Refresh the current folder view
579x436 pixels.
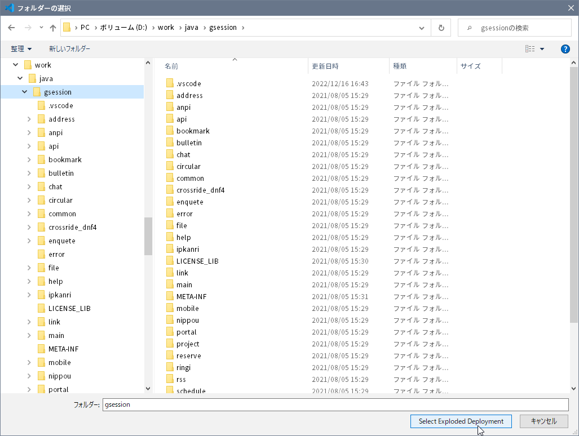tap(441, 28)
